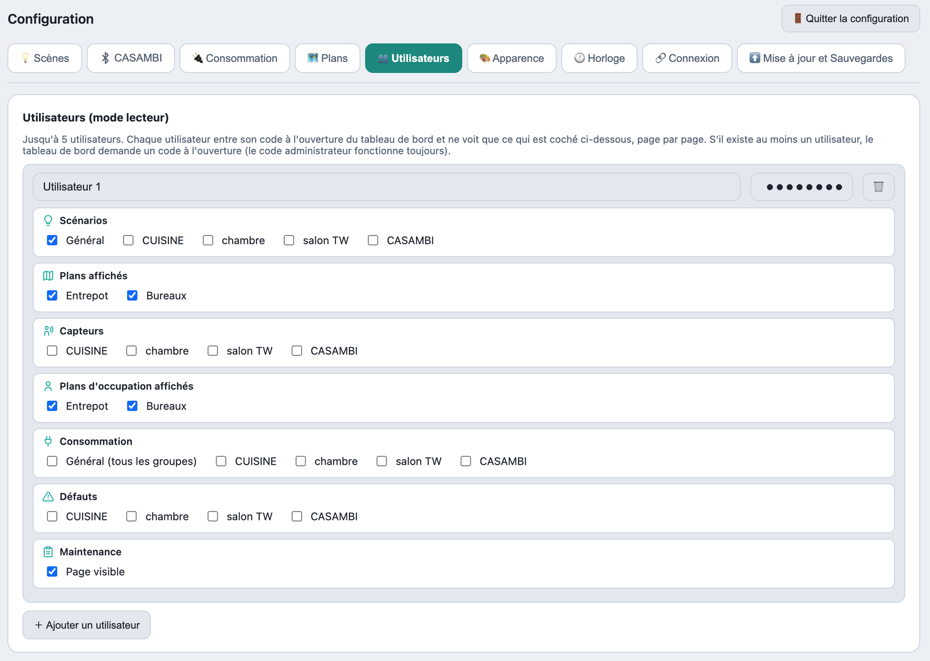930x661 pixels.
Task: Go to Mise à jour et Sauvegardes tab
Action: point(821,58)
